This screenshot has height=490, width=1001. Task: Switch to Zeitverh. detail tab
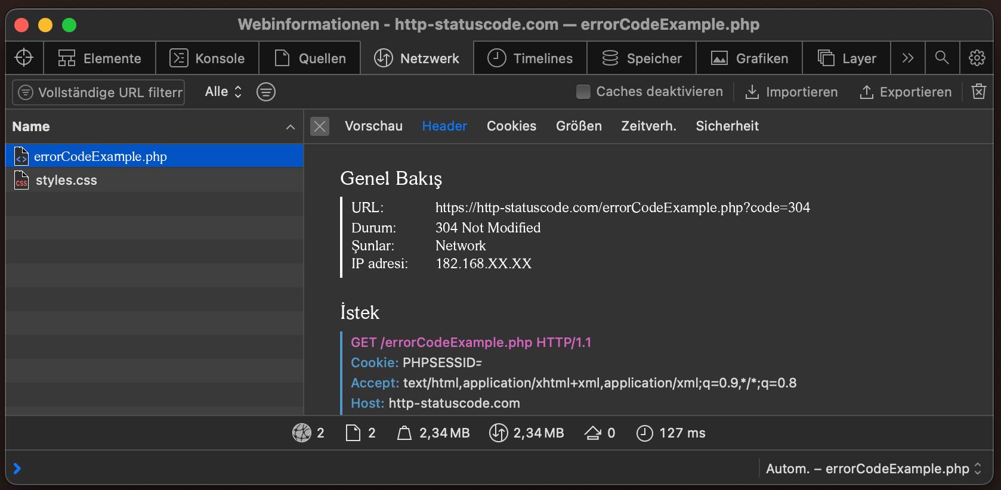point(648,126)
